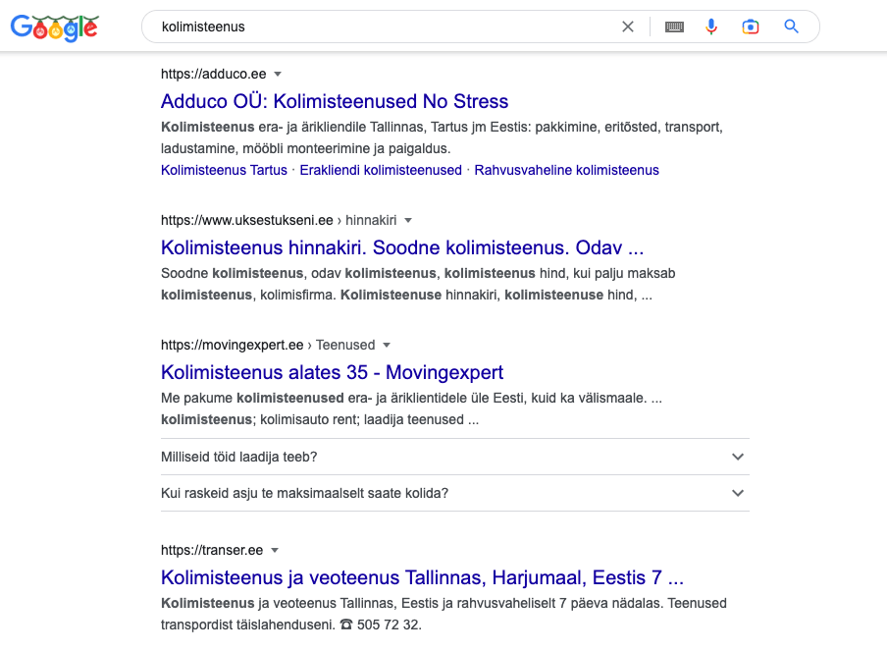Click the blue magnifier search button
This screenshot has width=887, height=652.
click(792, 27)
